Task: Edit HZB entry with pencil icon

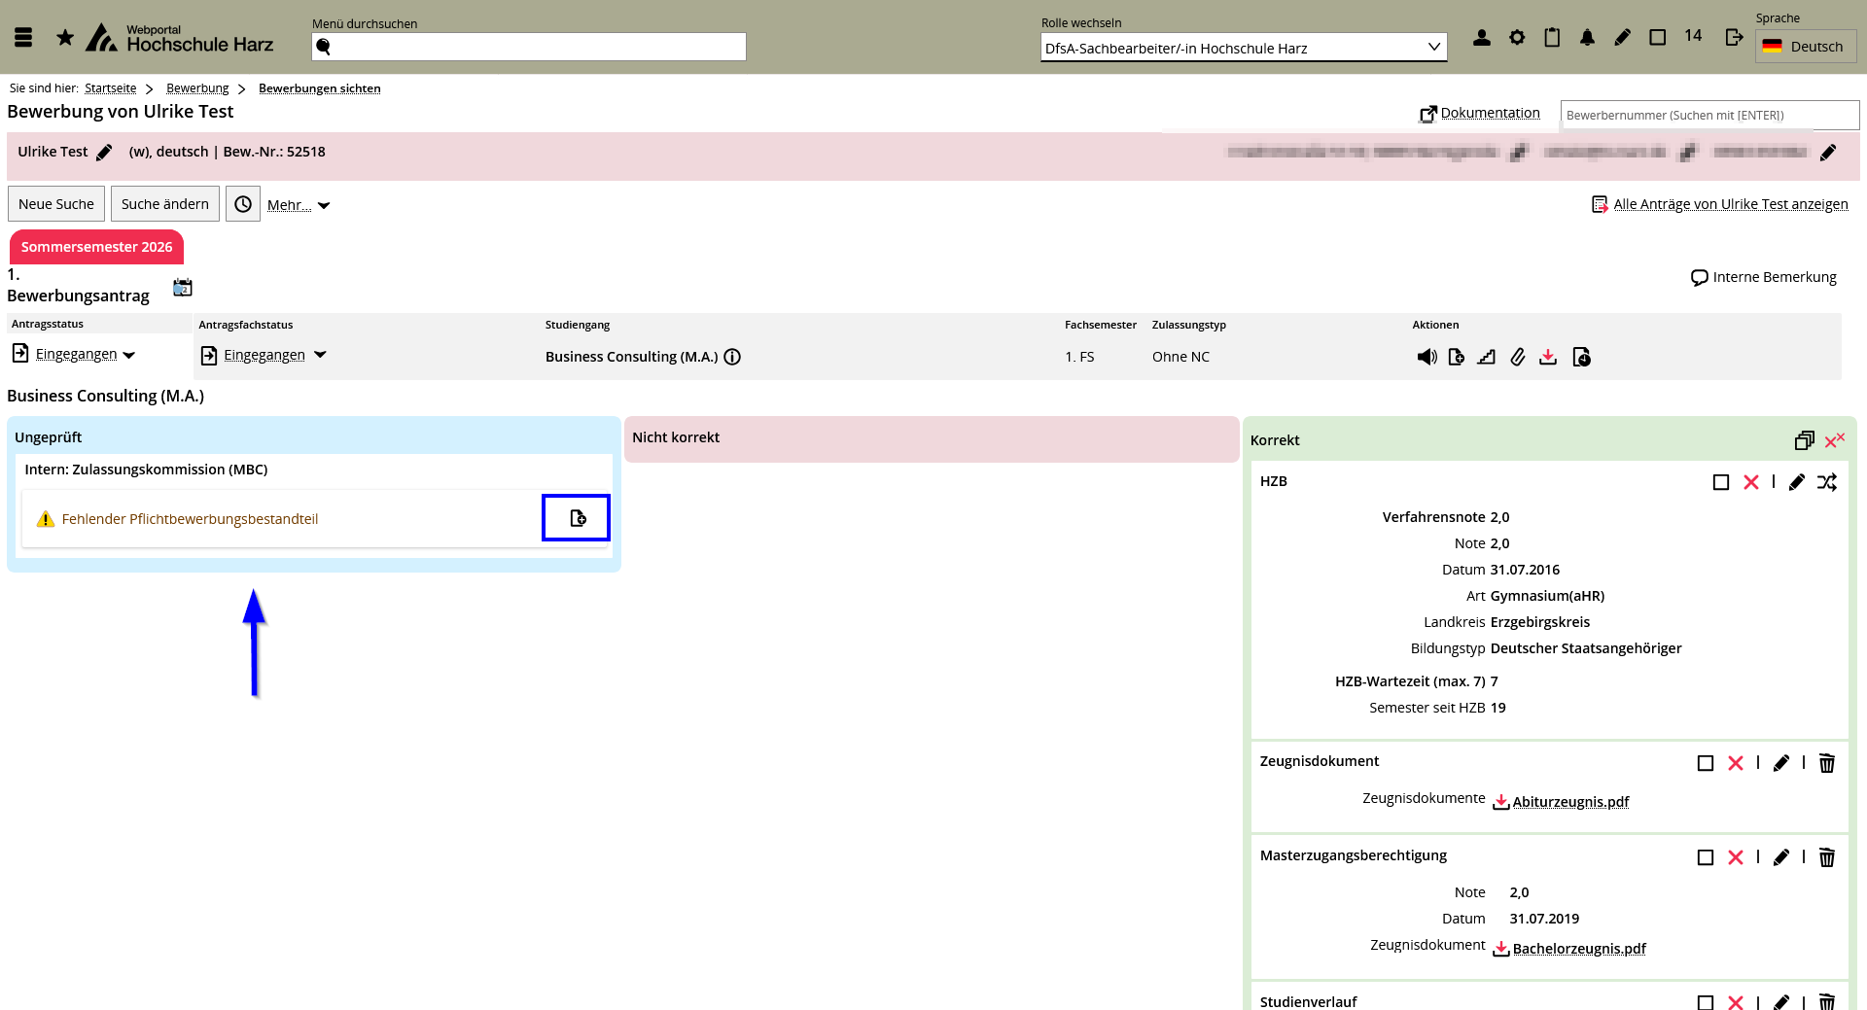Action: [x=1796, y=482]
